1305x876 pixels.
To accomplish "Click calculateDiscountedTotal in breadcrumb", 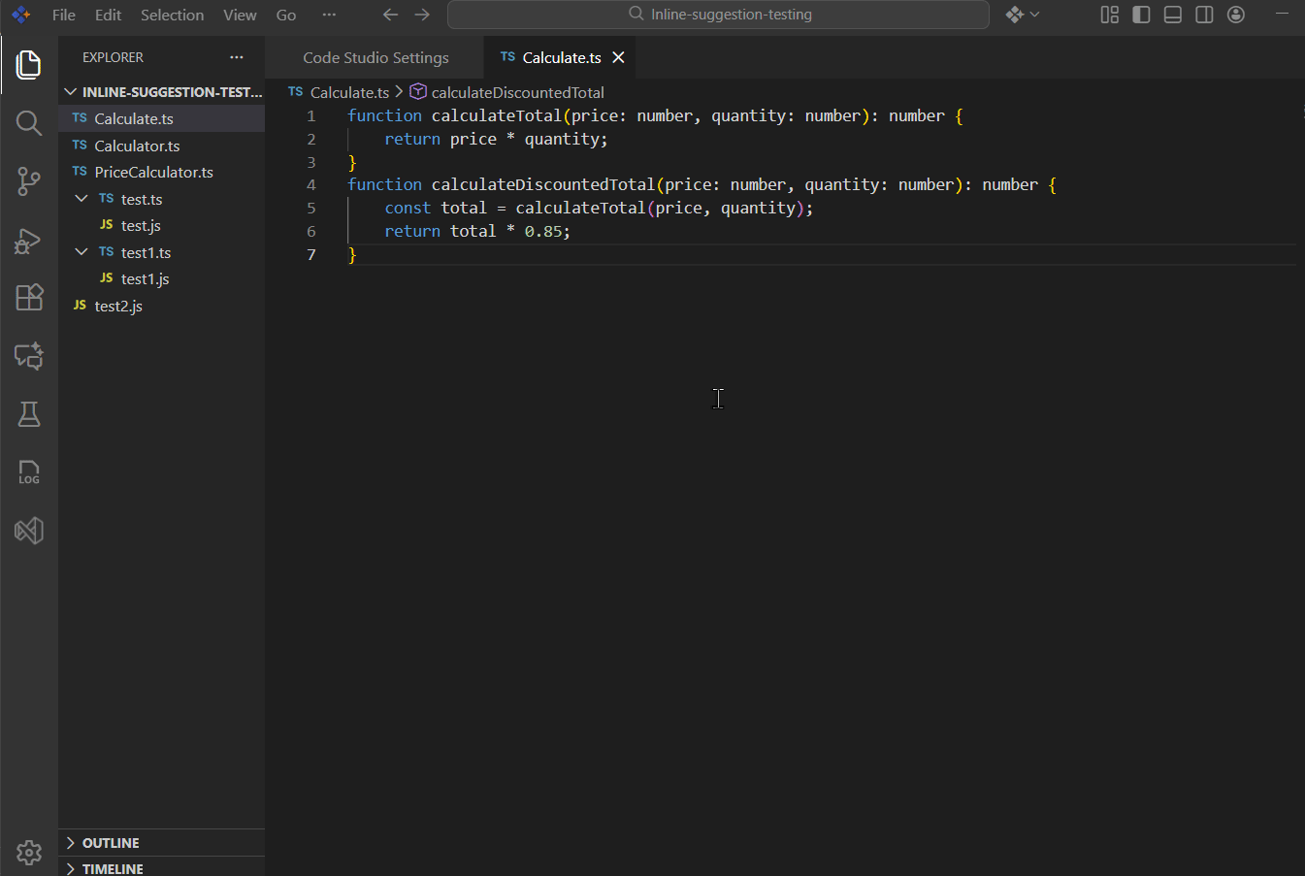I will coord(517,92).
